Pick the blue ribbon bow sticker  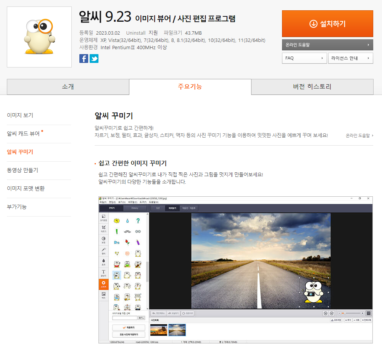coord(117,242)
